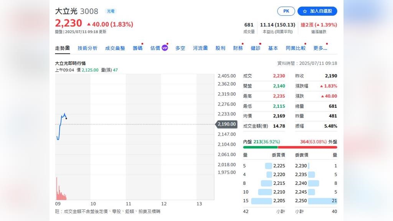Click the 外盤 364(63.08%) label
393x221 pixels.
(319, 142)
